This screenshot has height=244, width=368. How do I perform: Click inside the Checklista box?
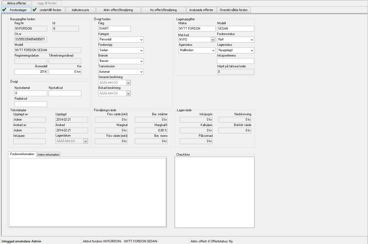click(x=215, y=192)
